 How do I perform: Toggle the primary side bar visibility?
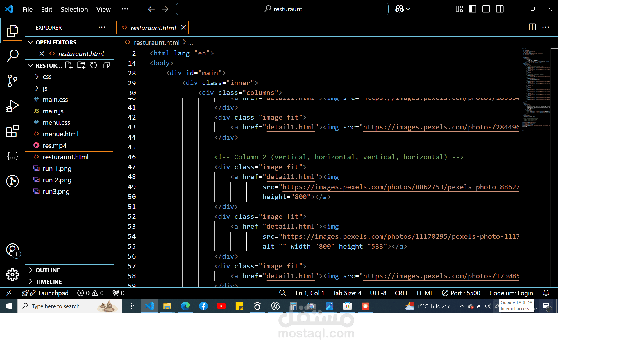[x=473, y=9]
